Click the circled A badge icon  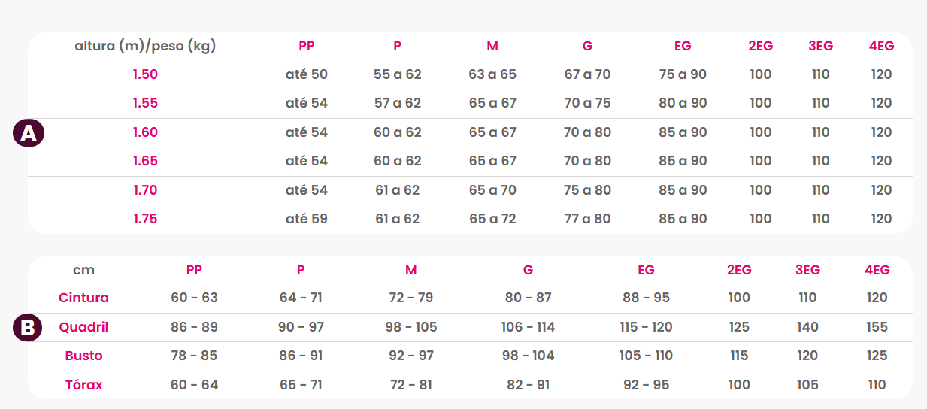tap(29, 133)
